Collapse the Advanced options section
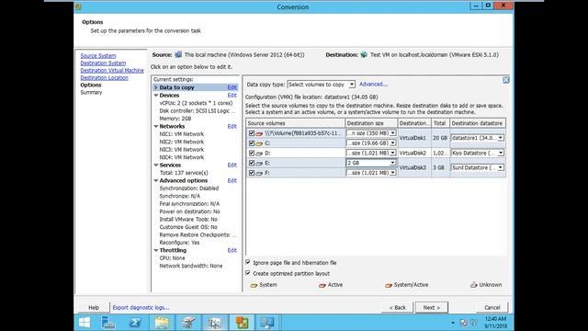 point(156,180)
